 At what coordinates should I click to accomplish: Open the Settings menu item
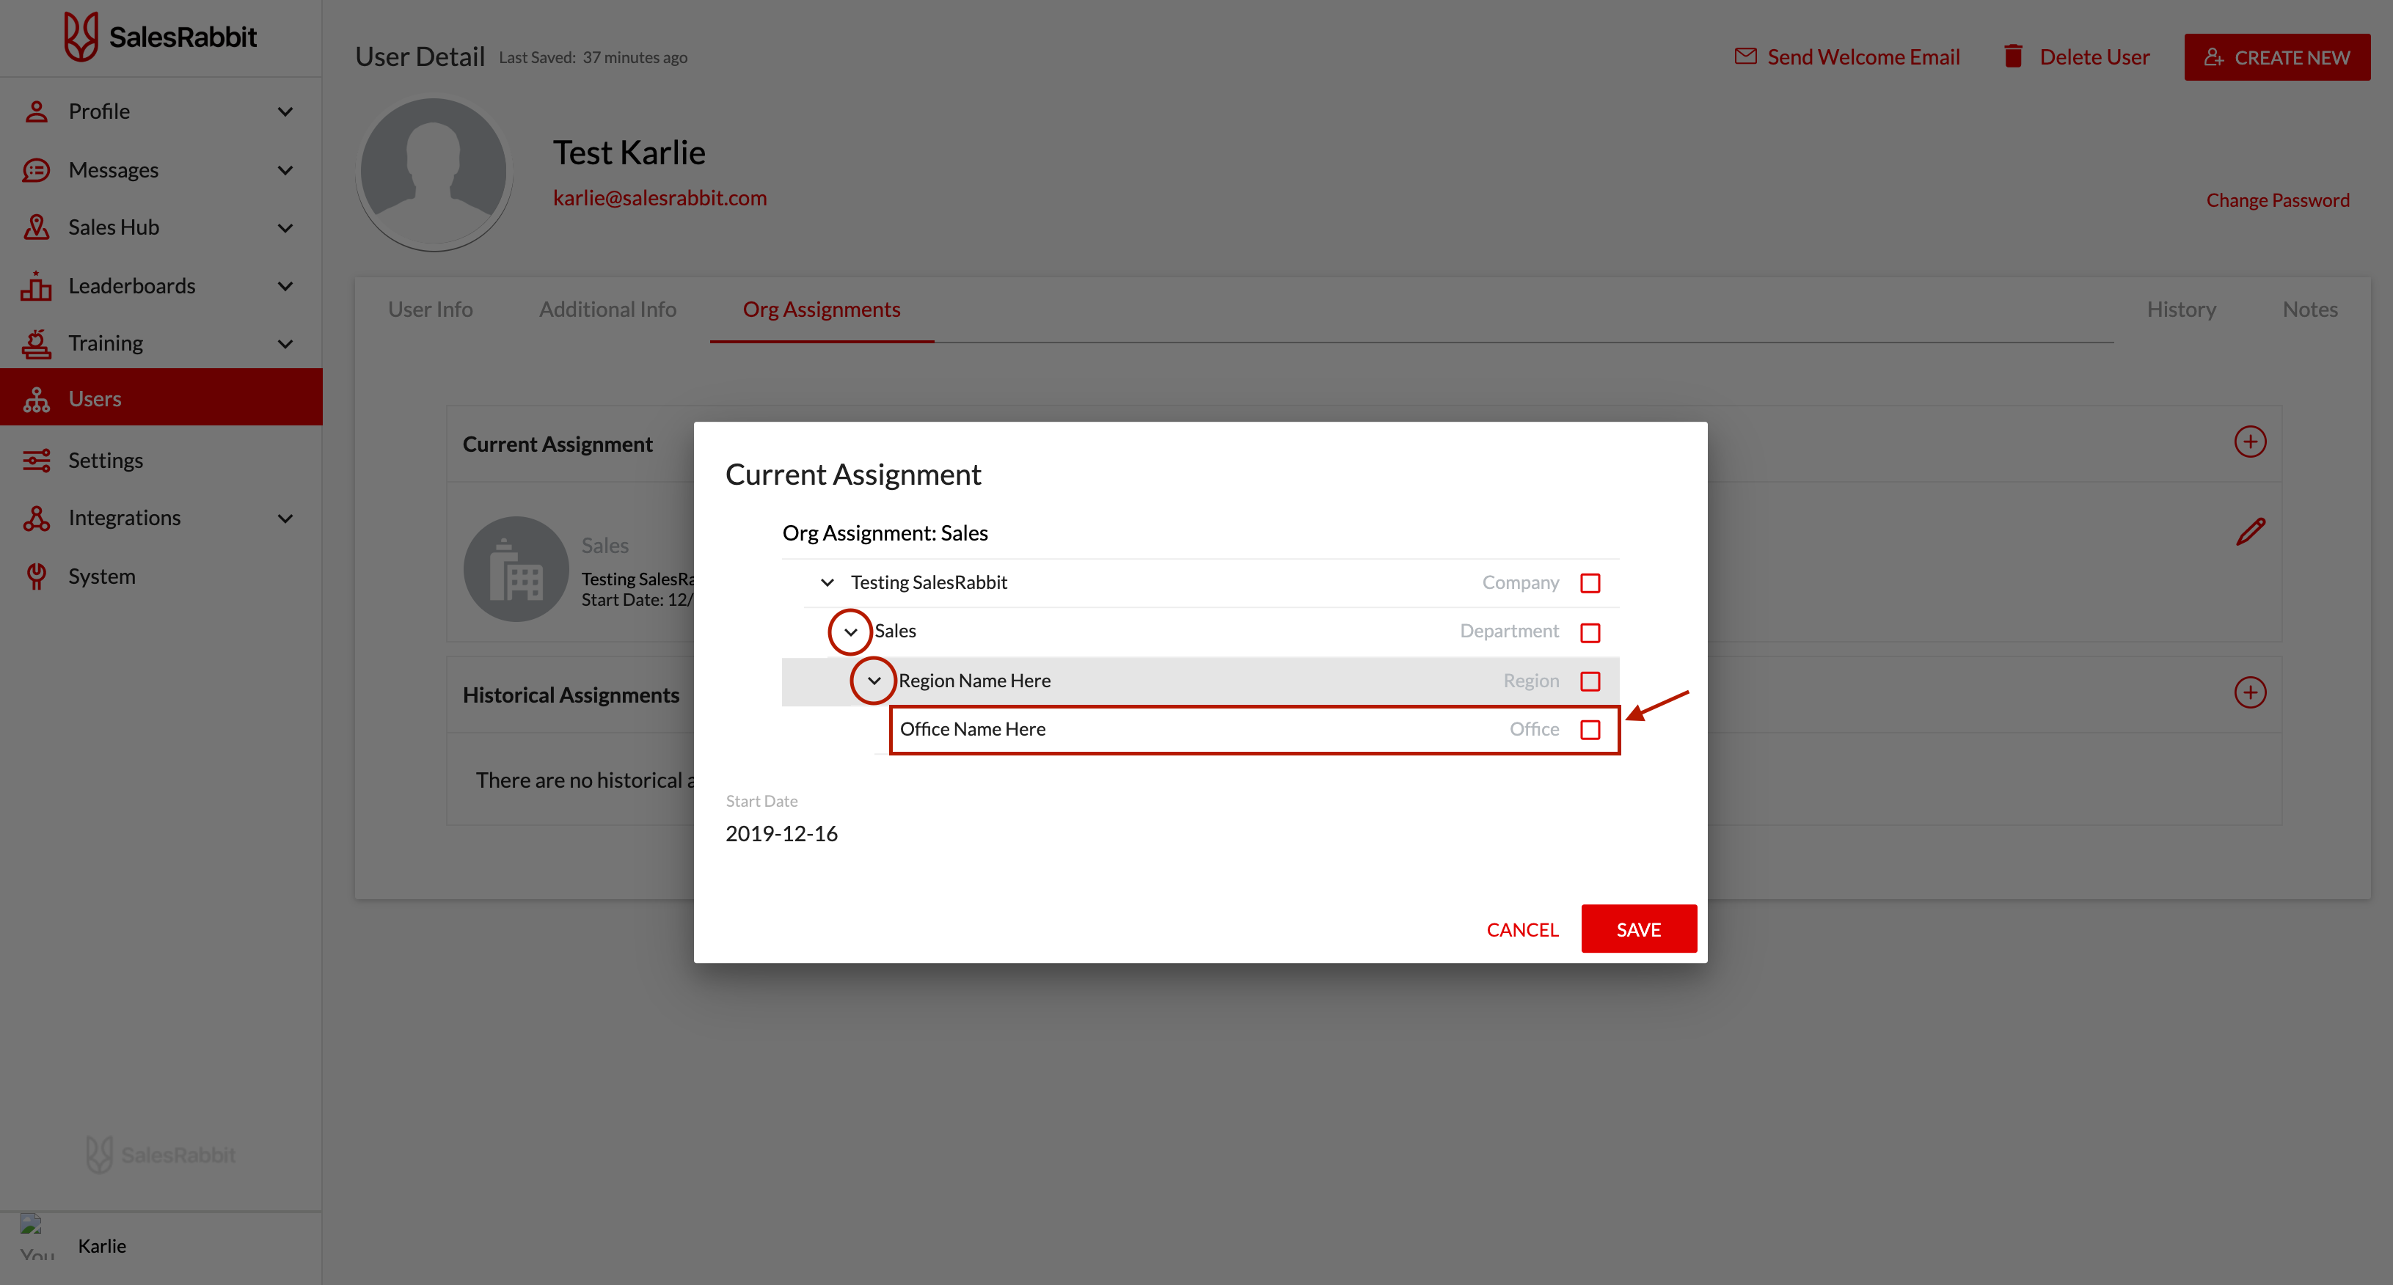(161, 461)
